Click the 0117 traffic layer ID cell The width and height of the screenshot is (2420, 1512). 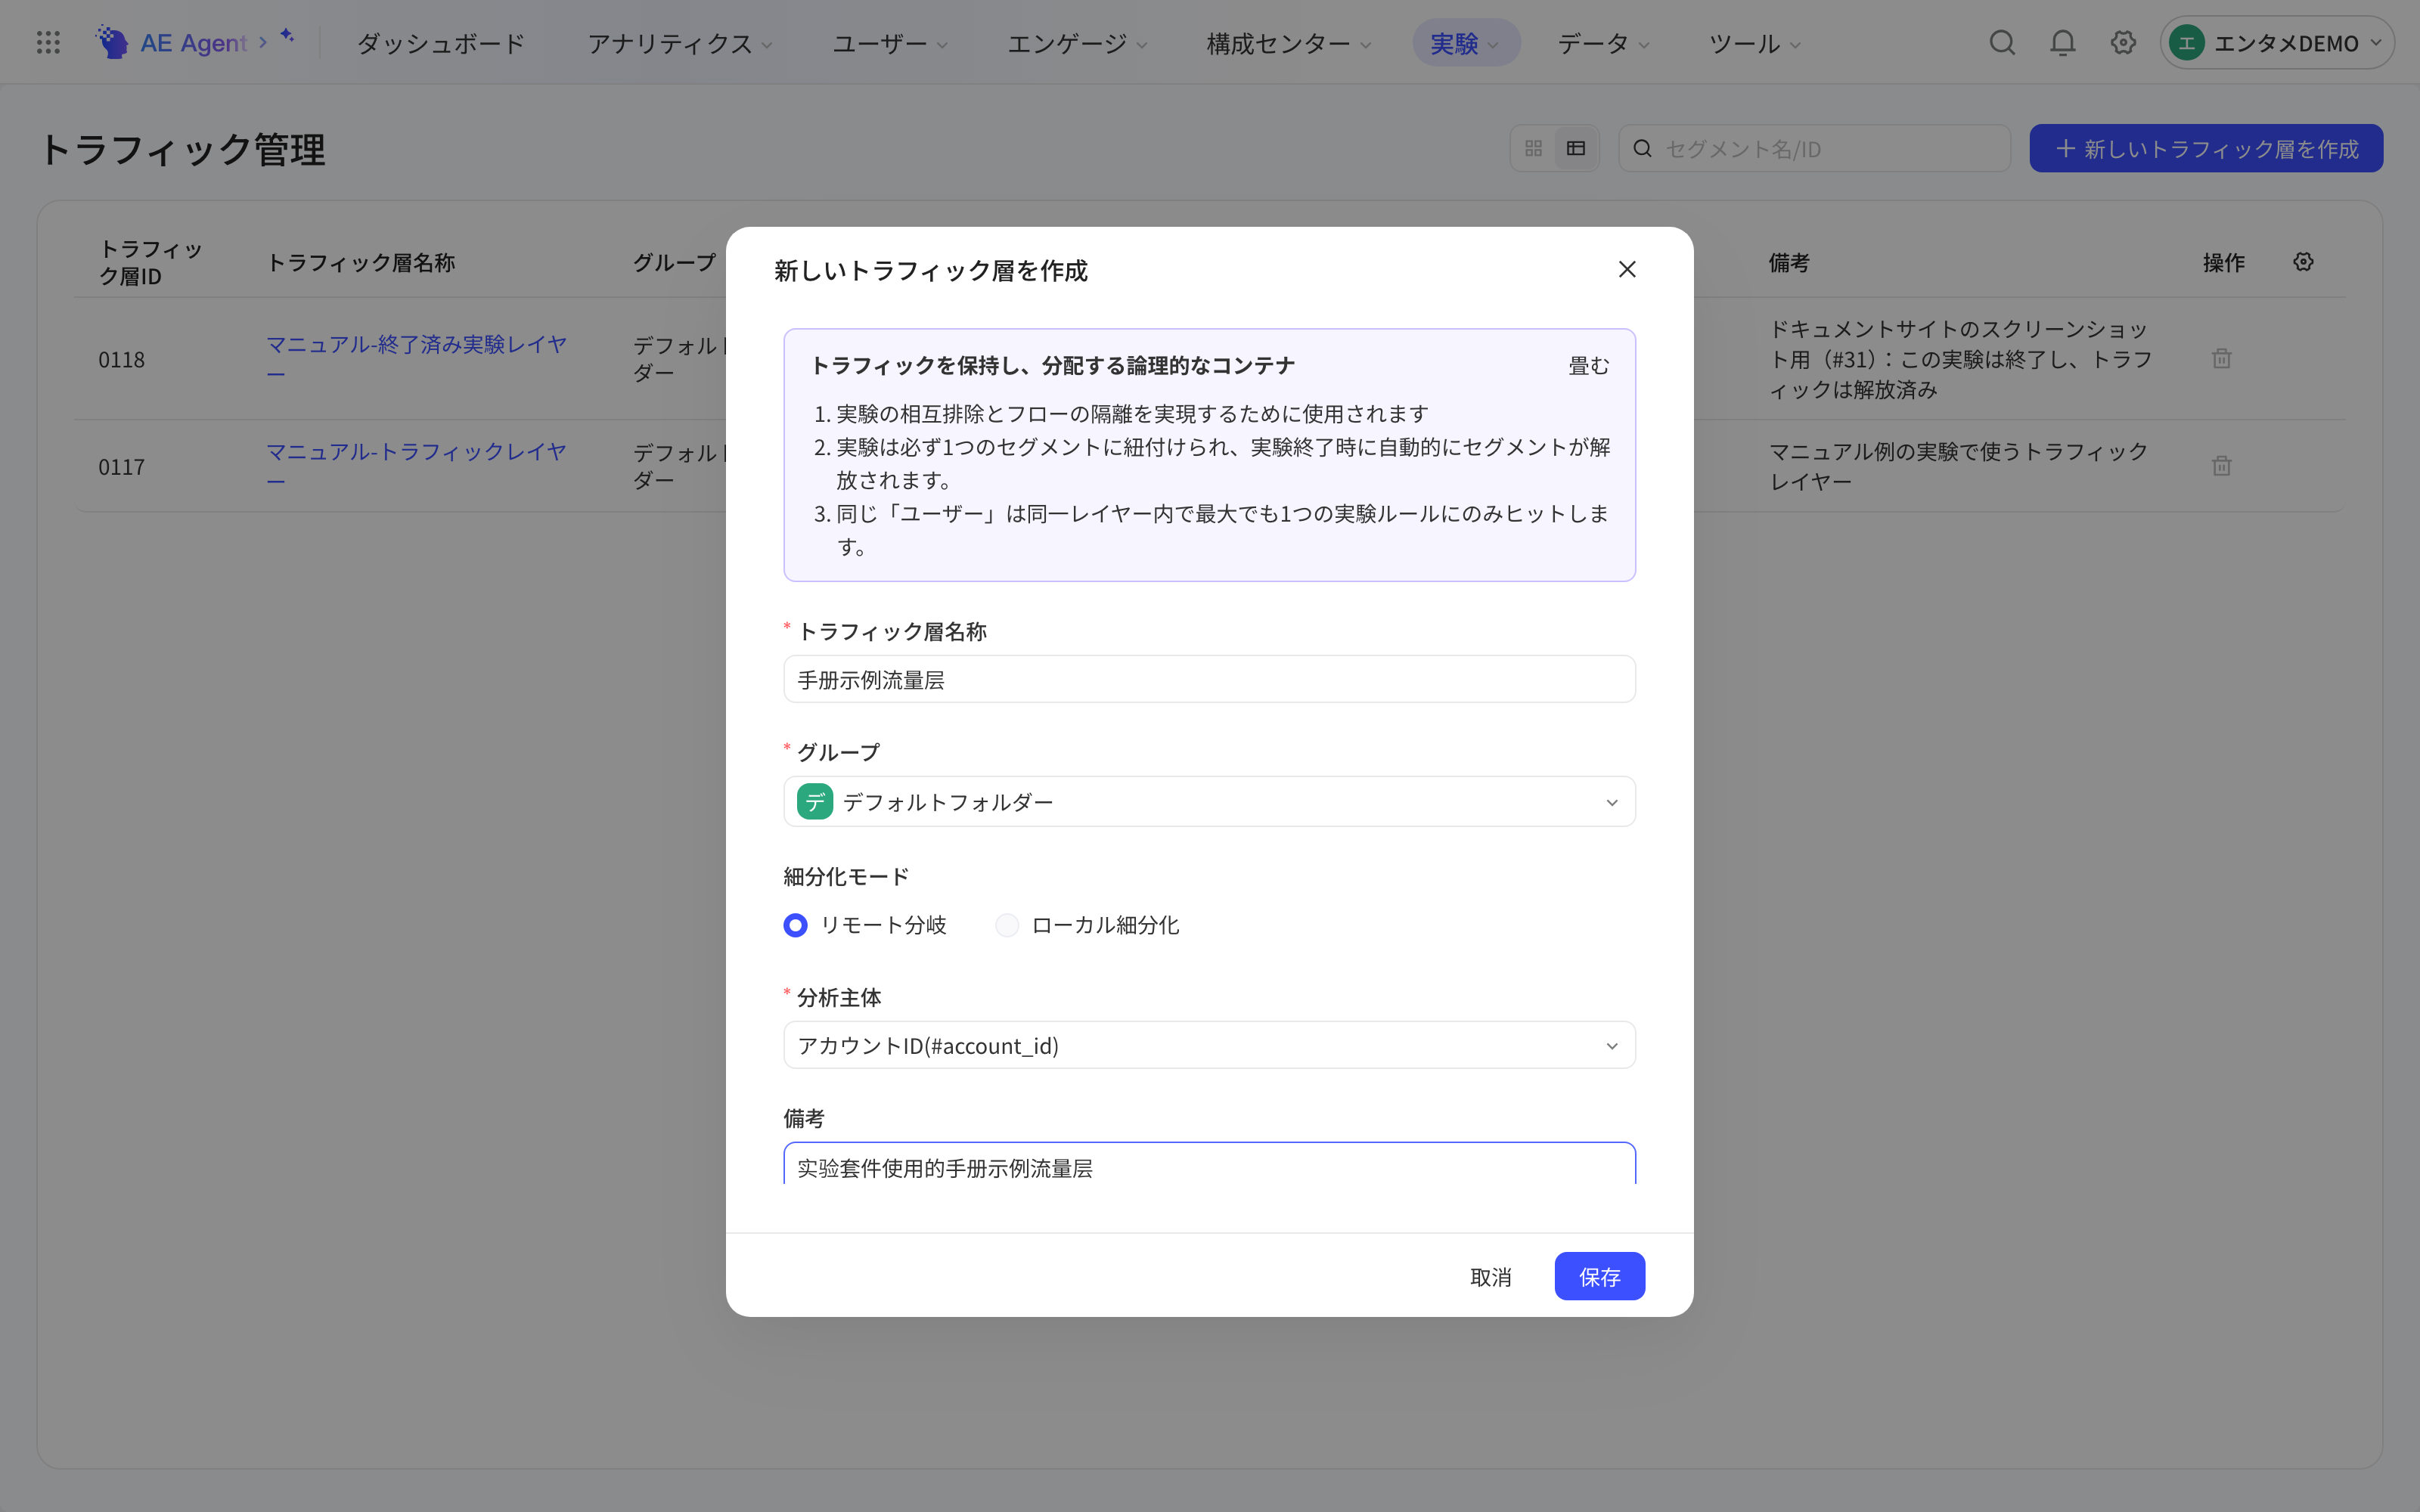tap(121, 467)
